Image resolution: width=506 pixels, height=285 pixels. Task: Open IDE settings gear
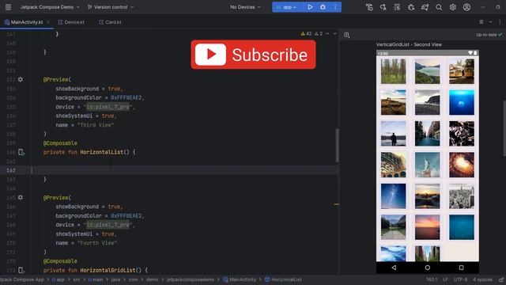(x=453, y=7)
